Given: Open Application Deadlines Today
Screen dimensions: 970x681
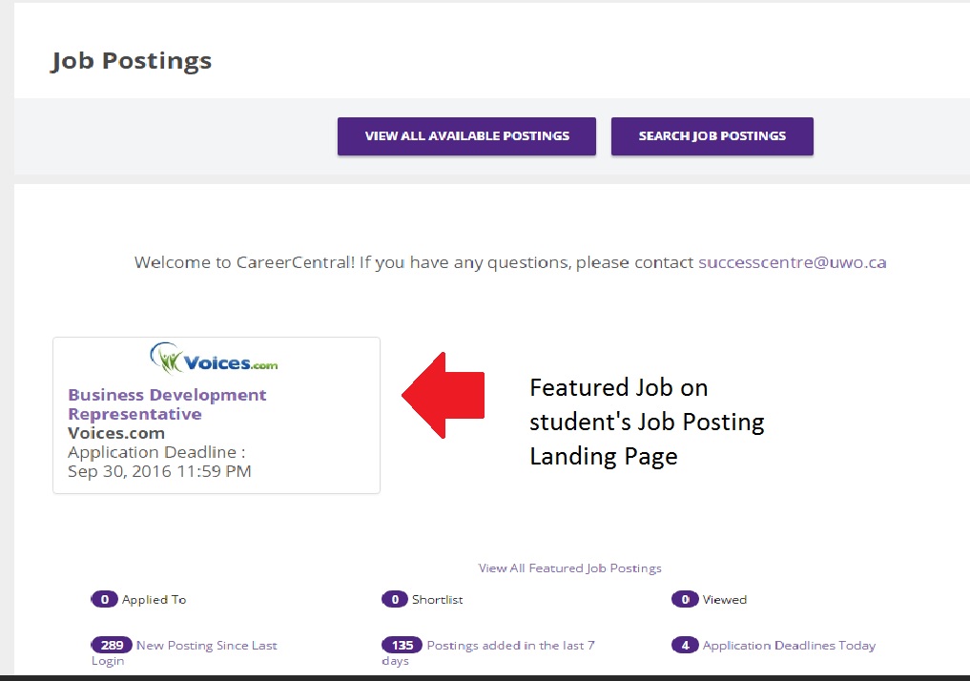Looking at the screenshot, I should 789,645.
